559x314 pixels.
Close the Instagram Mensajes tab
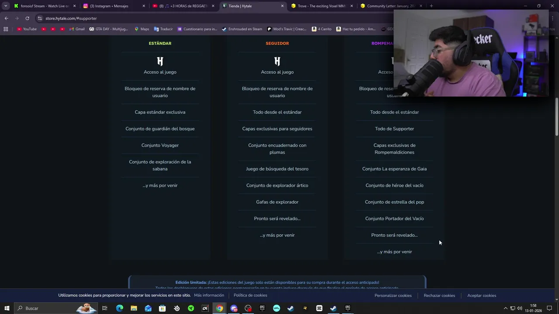tap(144, 6)
